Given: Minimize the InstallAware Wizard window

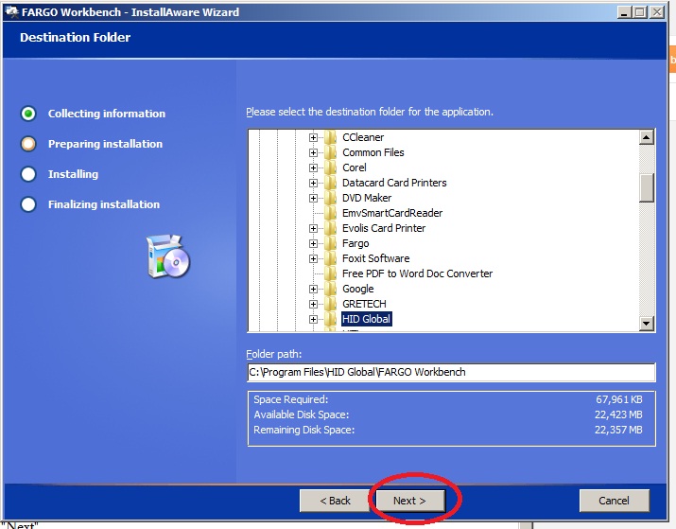Looking at the screenshot, I should 624,12.
